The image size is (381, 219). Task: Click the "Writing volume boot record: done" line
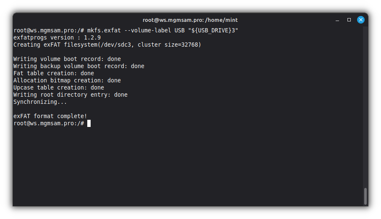click(67, 59)
